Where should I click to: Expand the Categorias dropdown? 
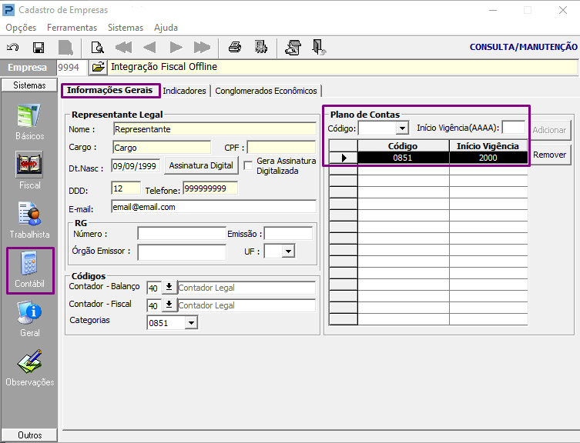coord(191,322)
